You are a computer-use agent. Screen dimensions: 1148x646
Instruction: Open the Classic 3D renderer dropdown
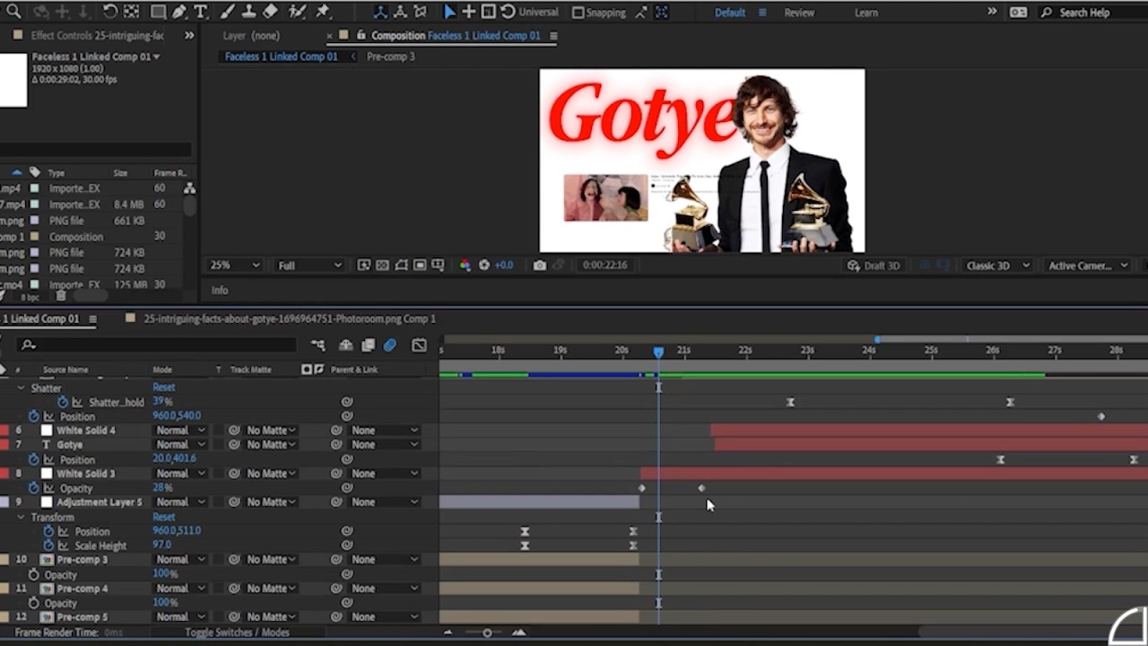[996, 266]
